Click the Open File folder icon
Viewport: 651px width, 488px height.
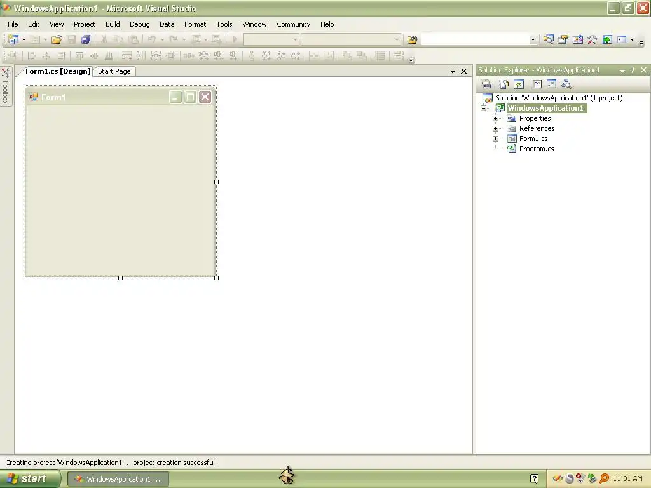57,39
